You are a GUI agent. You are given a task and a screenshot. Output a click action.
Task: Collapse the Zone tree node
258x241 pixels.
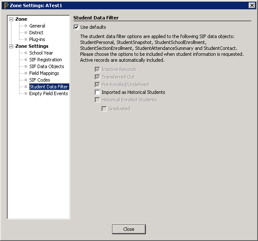pyautogui.click(x=11, y=19)
